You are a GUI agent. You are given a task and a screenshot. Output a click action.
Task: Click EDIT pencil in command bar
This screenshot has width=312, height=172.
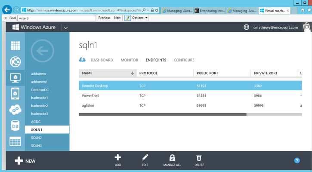[x=145, y=160]
